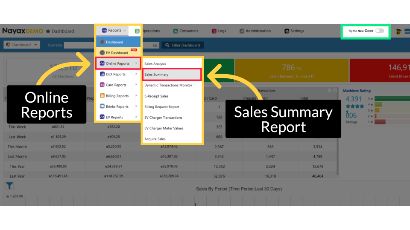Click the Last Year total 48,404
Screen dimensions: 410x230
[318, 176]
